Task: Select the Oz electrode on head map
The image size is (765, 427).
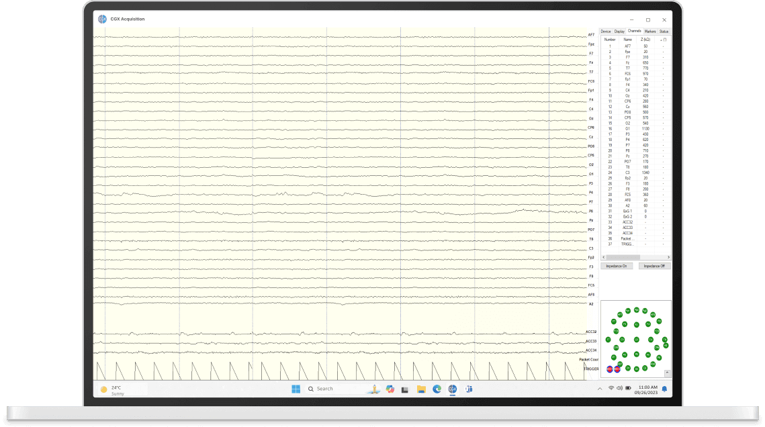Action: 637,369
